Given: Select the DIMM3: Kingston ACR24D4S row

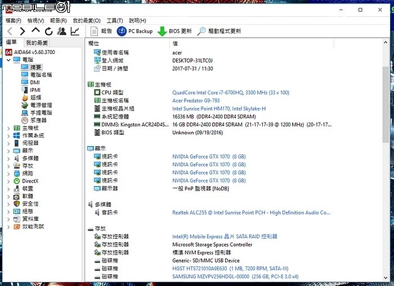Looking at the screenshot, I should click(212, 125).
